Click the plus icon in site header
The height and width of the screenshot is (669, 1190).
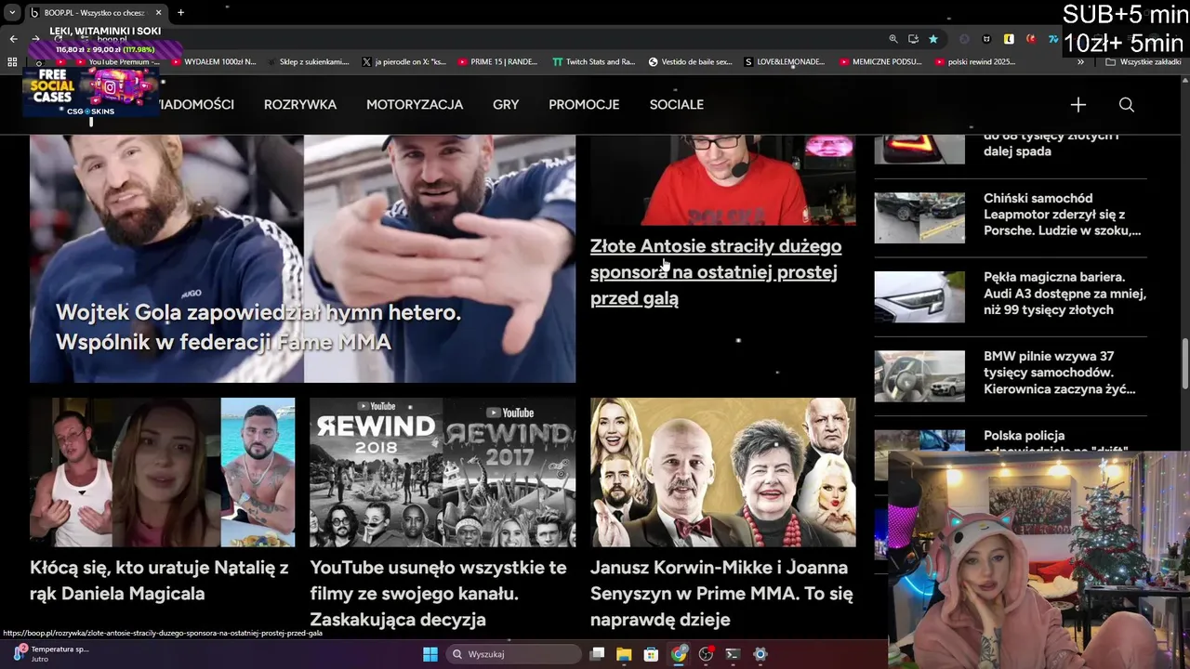pyautogui.click(x=1078, y=105)
